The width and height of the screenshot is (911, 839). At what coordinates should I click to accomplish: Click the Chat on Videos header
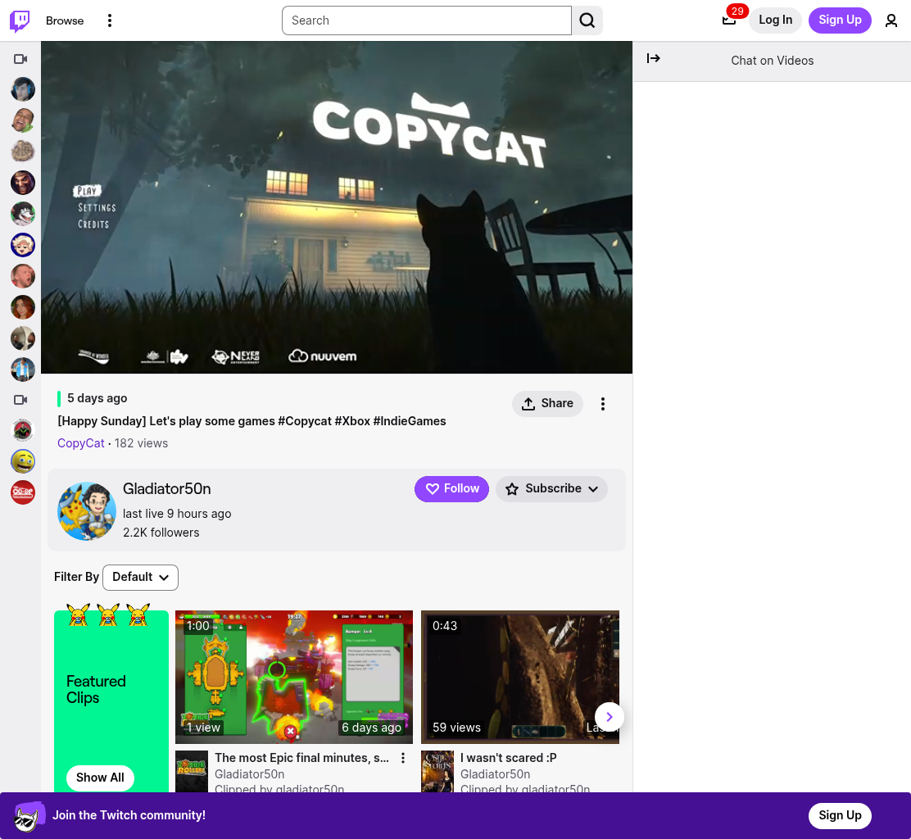pyautogui.click(x=773, y=61)
